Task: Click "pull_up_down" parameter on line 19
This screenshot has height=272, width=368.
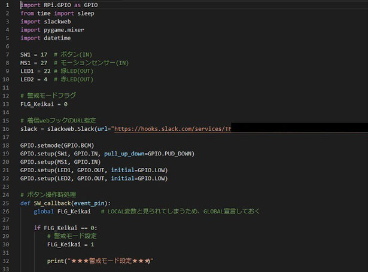Action: (124, 154)
